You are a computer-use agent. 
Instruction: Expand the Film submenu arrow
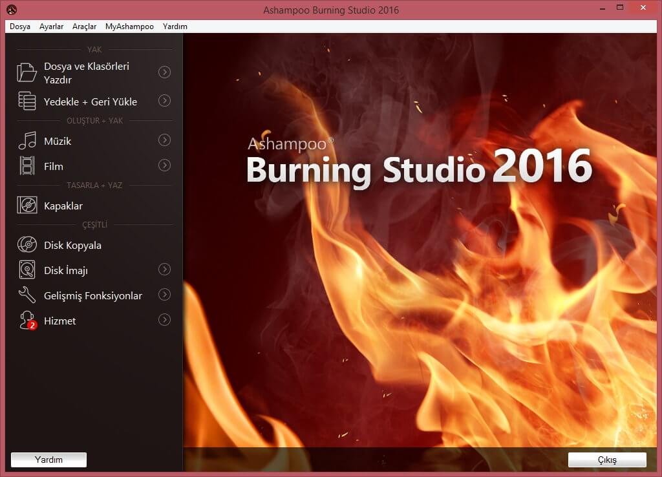165,165
